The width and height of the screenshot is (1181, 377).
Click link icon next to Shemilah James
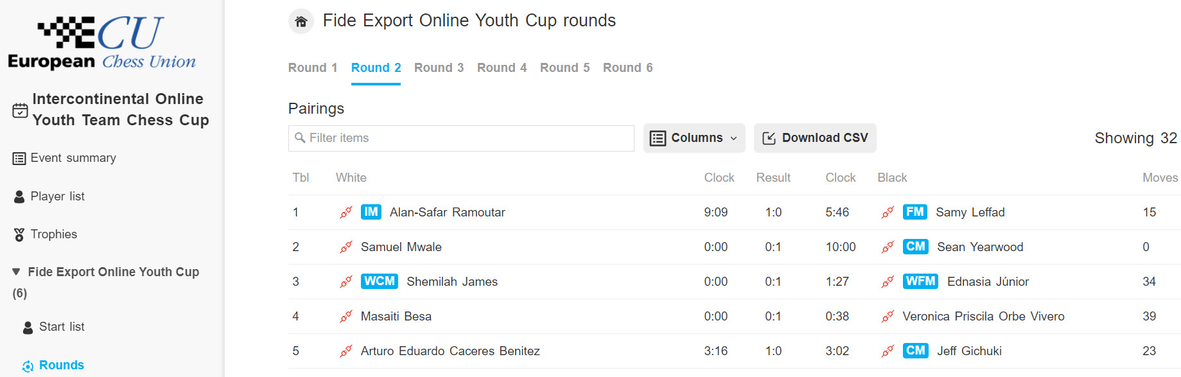tap(346, 282)
